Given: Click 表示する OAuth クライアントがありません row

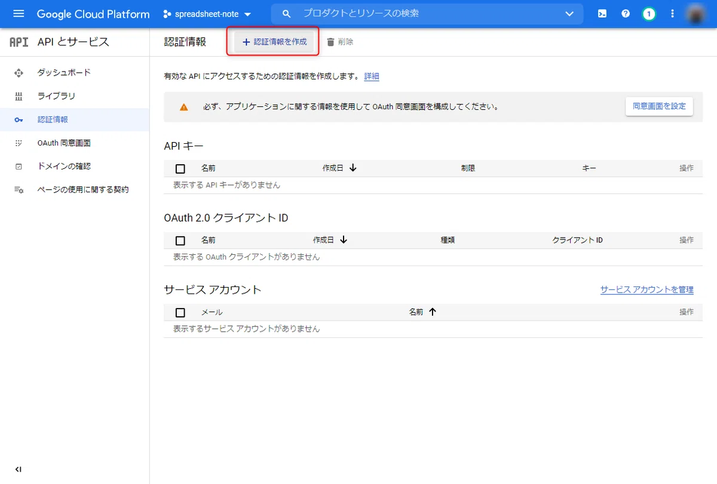Looking at the screenshot, I should [x=433, y=257].
